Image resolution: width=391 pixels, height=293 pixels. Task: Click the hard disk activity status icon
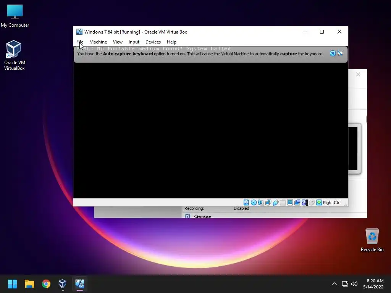pyautogui.click(x=246, y=203)
